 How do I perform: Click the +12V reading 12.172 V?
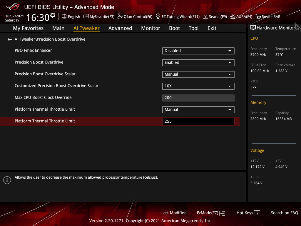[x=257, y=167]
